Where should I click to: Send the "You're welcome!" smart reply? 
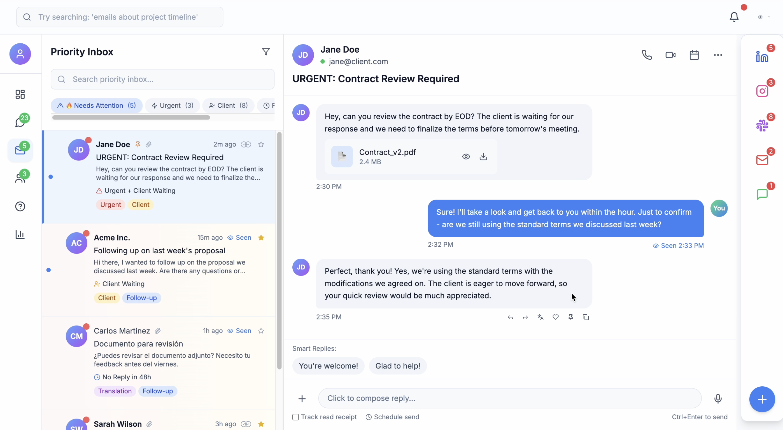[328, 366]
